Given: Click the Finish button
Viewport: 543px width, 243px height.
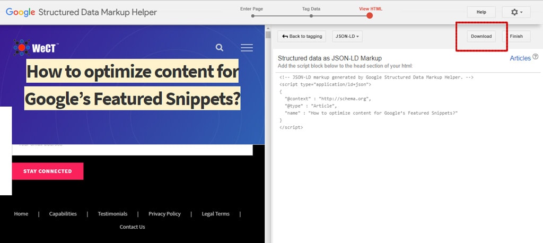Looking at the screenshot, I should tap(516, 37).
